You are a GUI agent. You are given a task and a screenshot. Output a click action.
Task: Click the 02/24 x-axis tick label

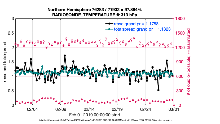click(x=146, y=109)
